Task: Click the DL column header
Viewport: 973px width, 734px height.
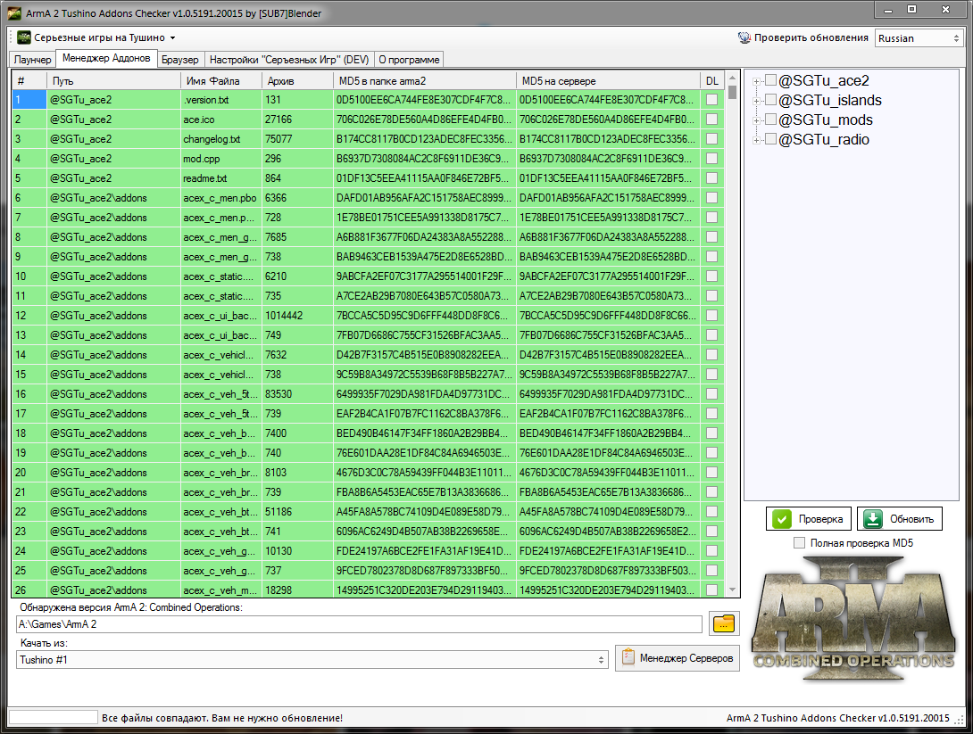Action: point(711,80)
